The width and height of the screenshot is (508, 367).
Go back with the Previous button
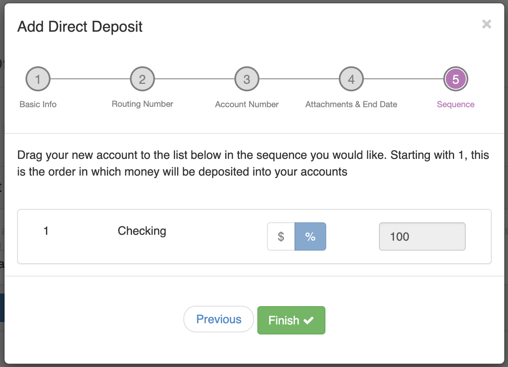(x=218, y=319)
